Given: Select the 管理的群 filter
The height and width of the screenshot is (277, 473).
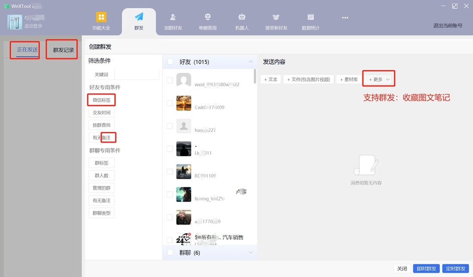Looking at the screenshot, I should [x=101, y=188].
